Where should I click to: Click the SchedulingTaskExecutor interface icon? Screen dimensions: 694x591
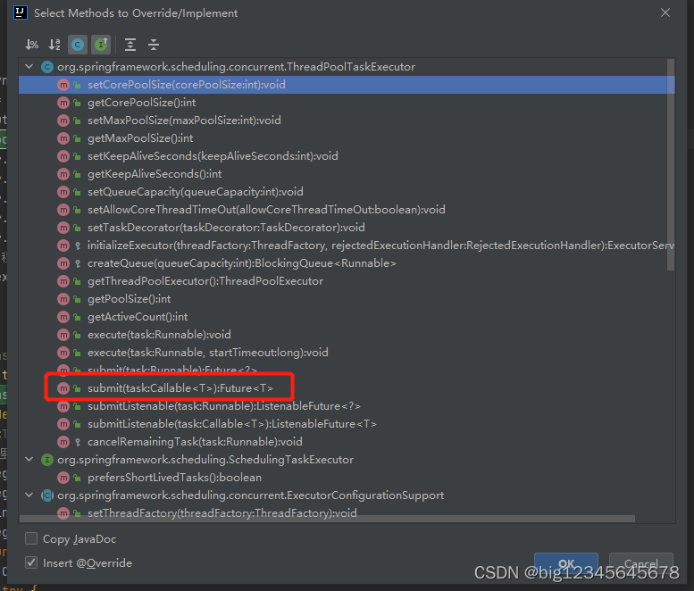47,460
